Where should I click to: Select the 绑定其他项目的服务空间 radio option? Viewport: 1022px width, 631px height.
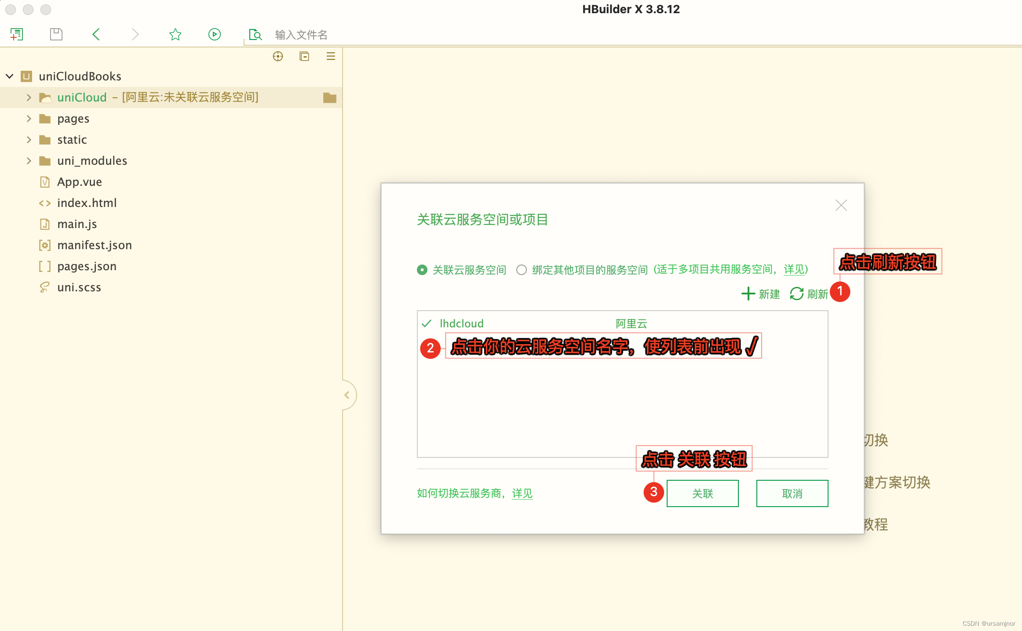(522, 270)
